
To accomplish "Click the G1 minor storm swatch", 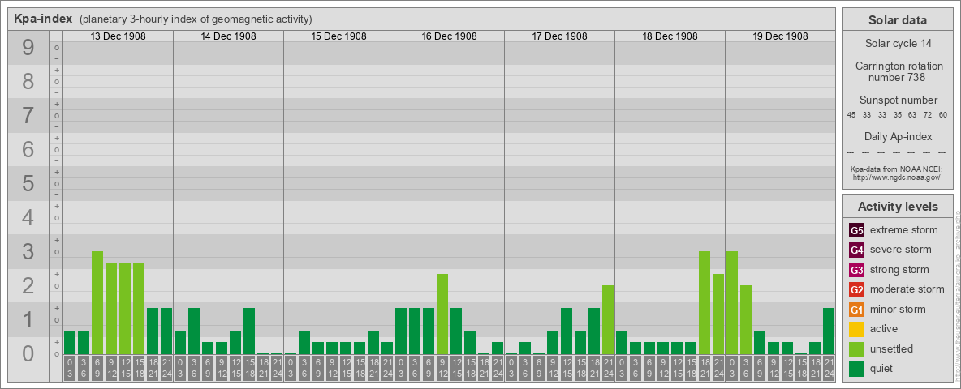I will [856, 310].
